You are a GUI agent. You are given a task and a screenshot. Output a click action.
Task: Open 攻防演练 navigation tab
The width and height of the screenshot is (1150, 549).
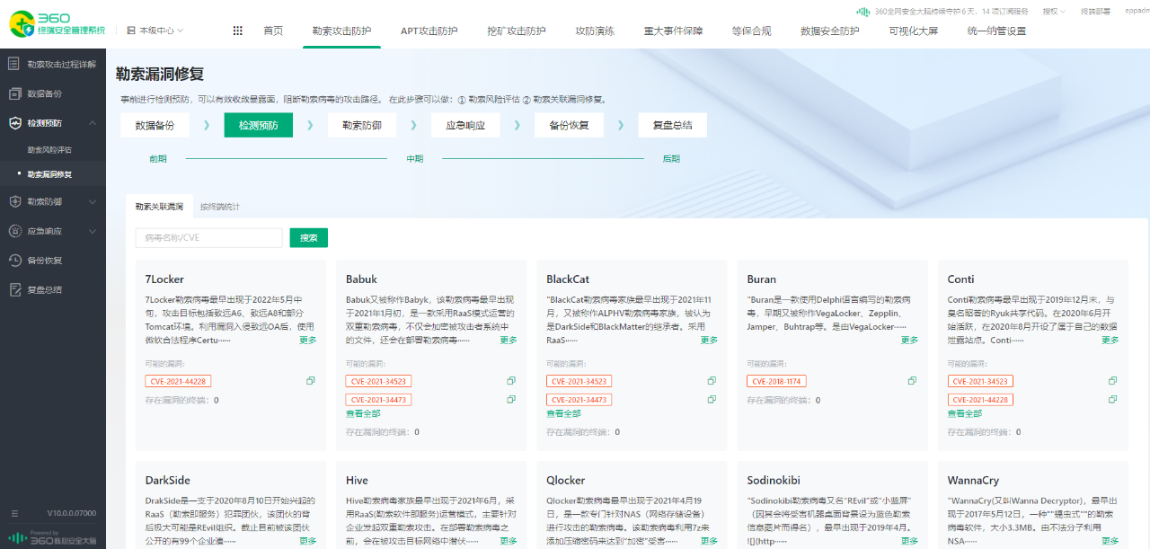point(595,31)
